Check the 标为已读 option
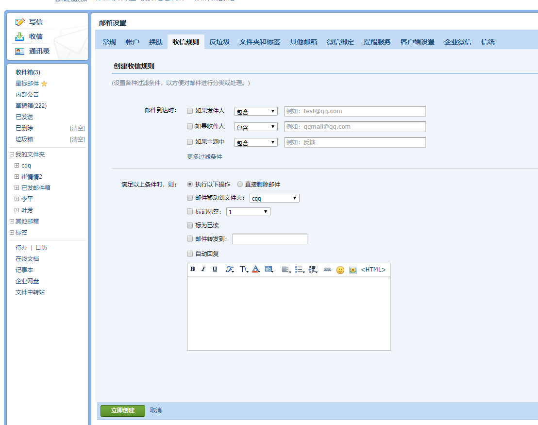 189,225
